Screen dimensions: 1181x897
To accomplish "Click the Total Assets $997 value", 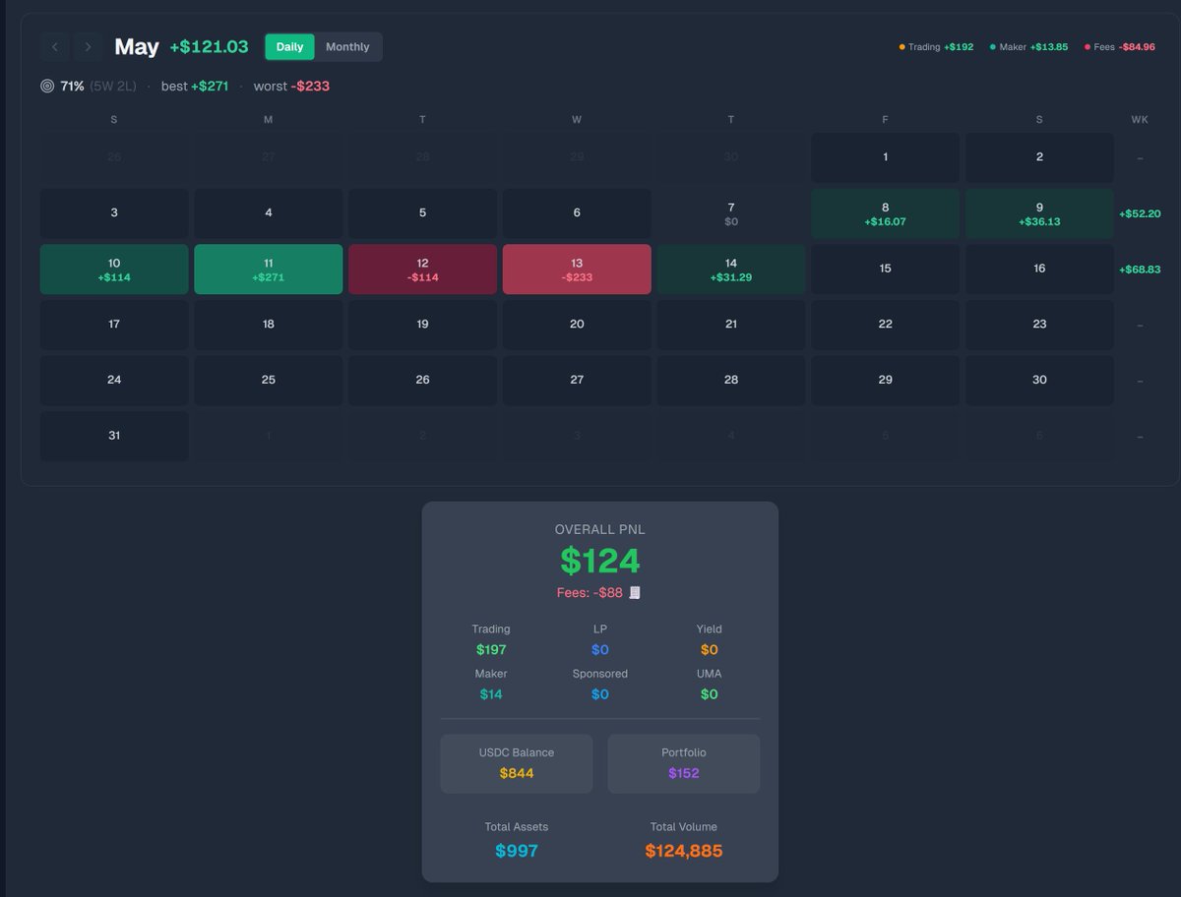I will point(517,851).
